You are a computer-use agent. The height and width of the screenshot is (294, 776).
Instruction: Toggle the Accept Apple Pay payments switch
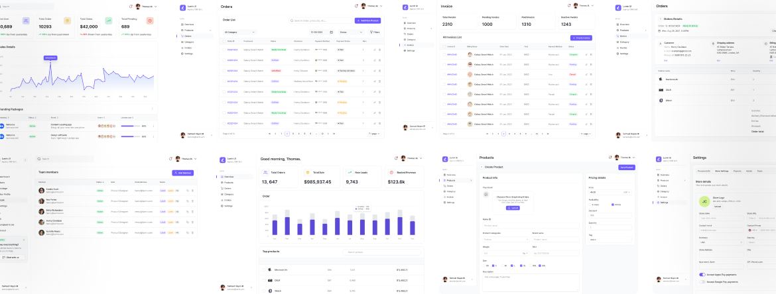702,274
